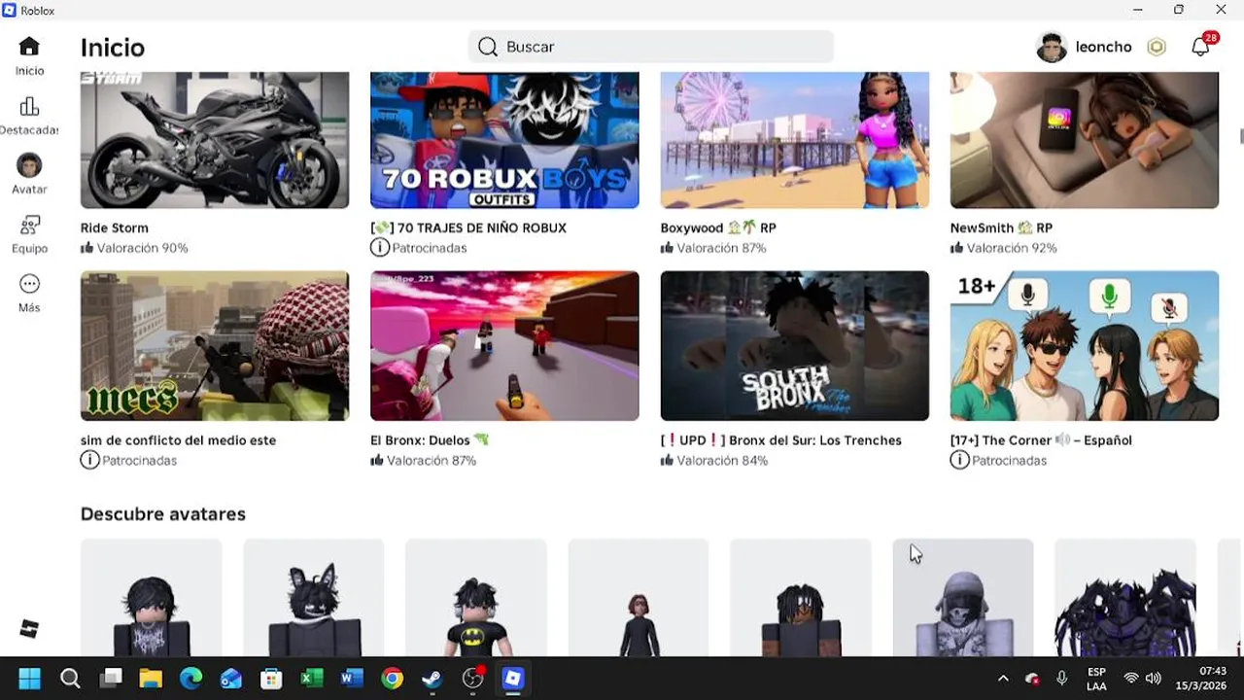Click 'Bronx del Sur: Los Trenches' title
Screen dimensions: 1244x700
[x=781, y=440]
